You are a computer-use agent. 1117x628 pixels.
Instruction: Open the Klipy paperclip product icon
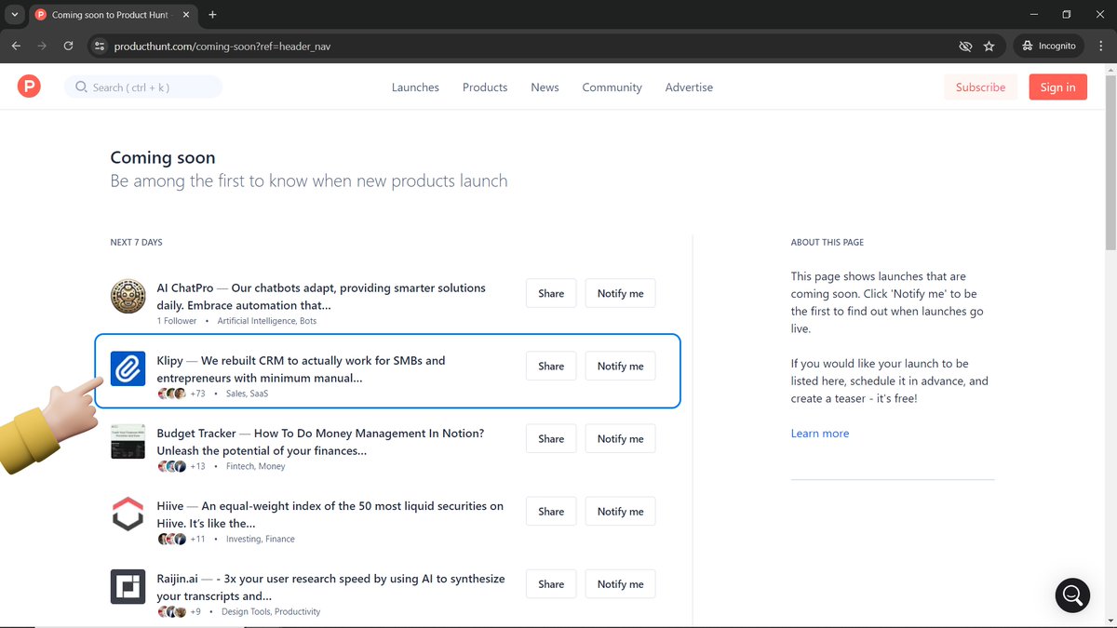point(128,368)
